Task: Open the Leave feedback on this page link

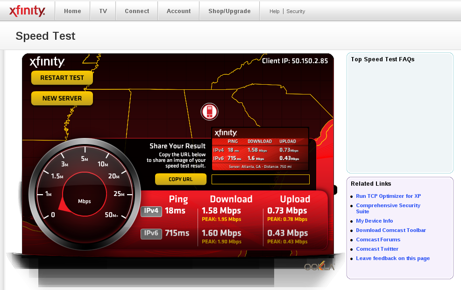Action: (x=393, y=258)
